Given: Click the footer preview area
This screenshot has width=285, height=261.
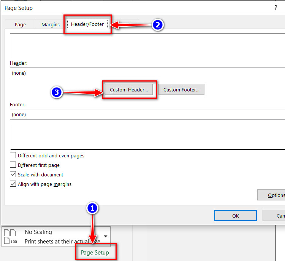Looking at the screenshot, I should pos(147,137).
